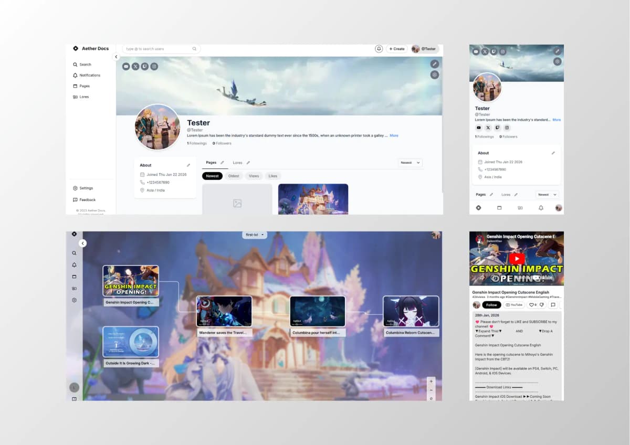630x445 pixels.
Task: Click the zoom out minus on the lore canvas
Action: (431, 390)
